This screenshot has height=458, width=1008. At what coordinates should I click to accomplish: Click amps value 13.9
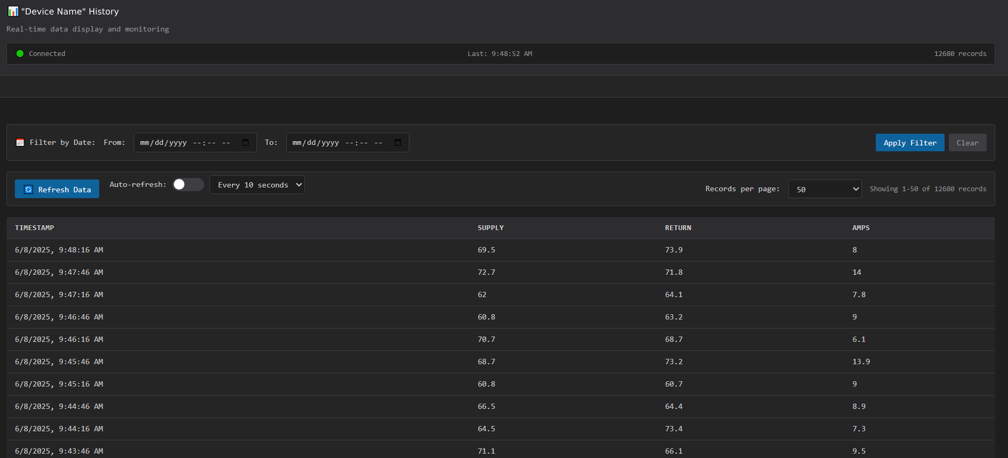click(861, 362)
